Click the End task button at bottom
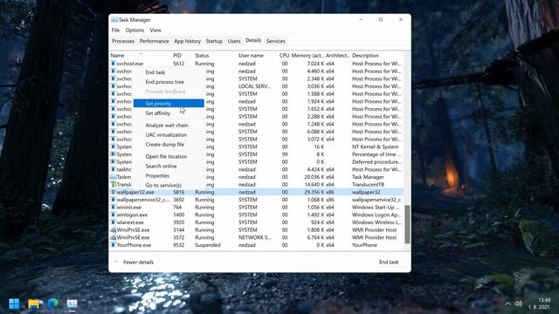 click(x=389, y=262)
